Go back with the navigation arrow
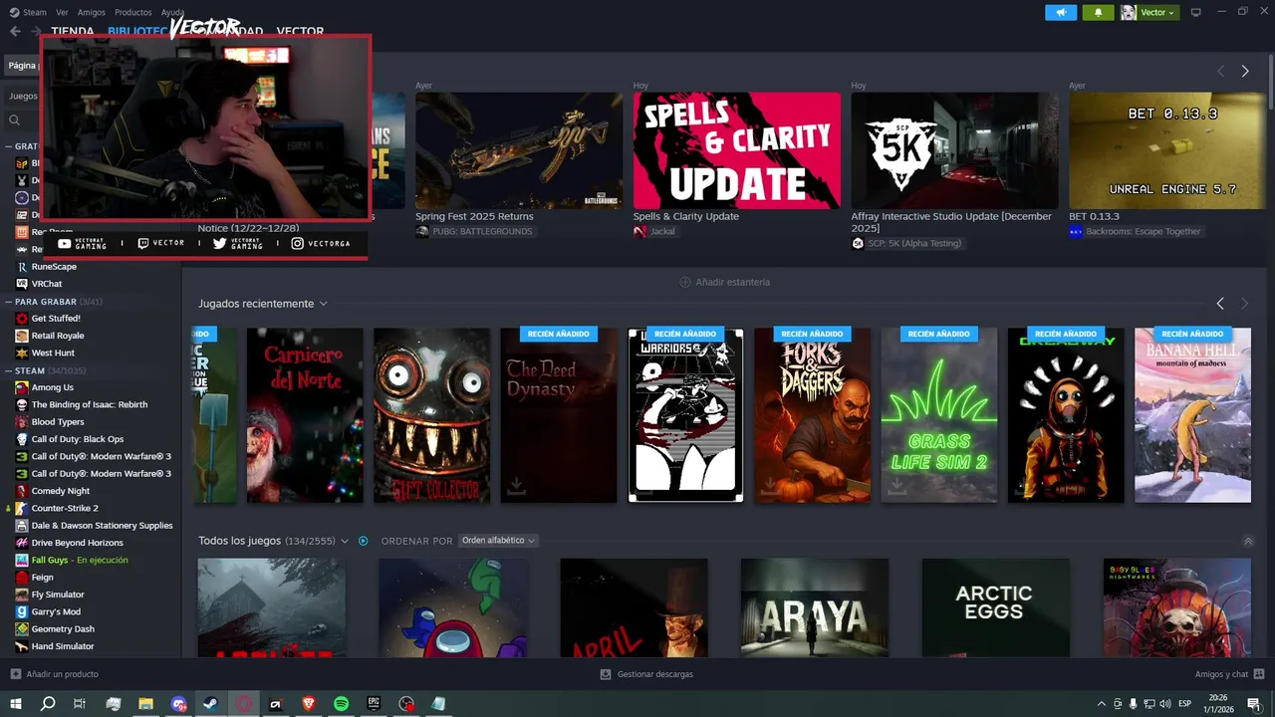Image resolution: width=1275 pixels, height=717 pixels. (x=15, y=31)
